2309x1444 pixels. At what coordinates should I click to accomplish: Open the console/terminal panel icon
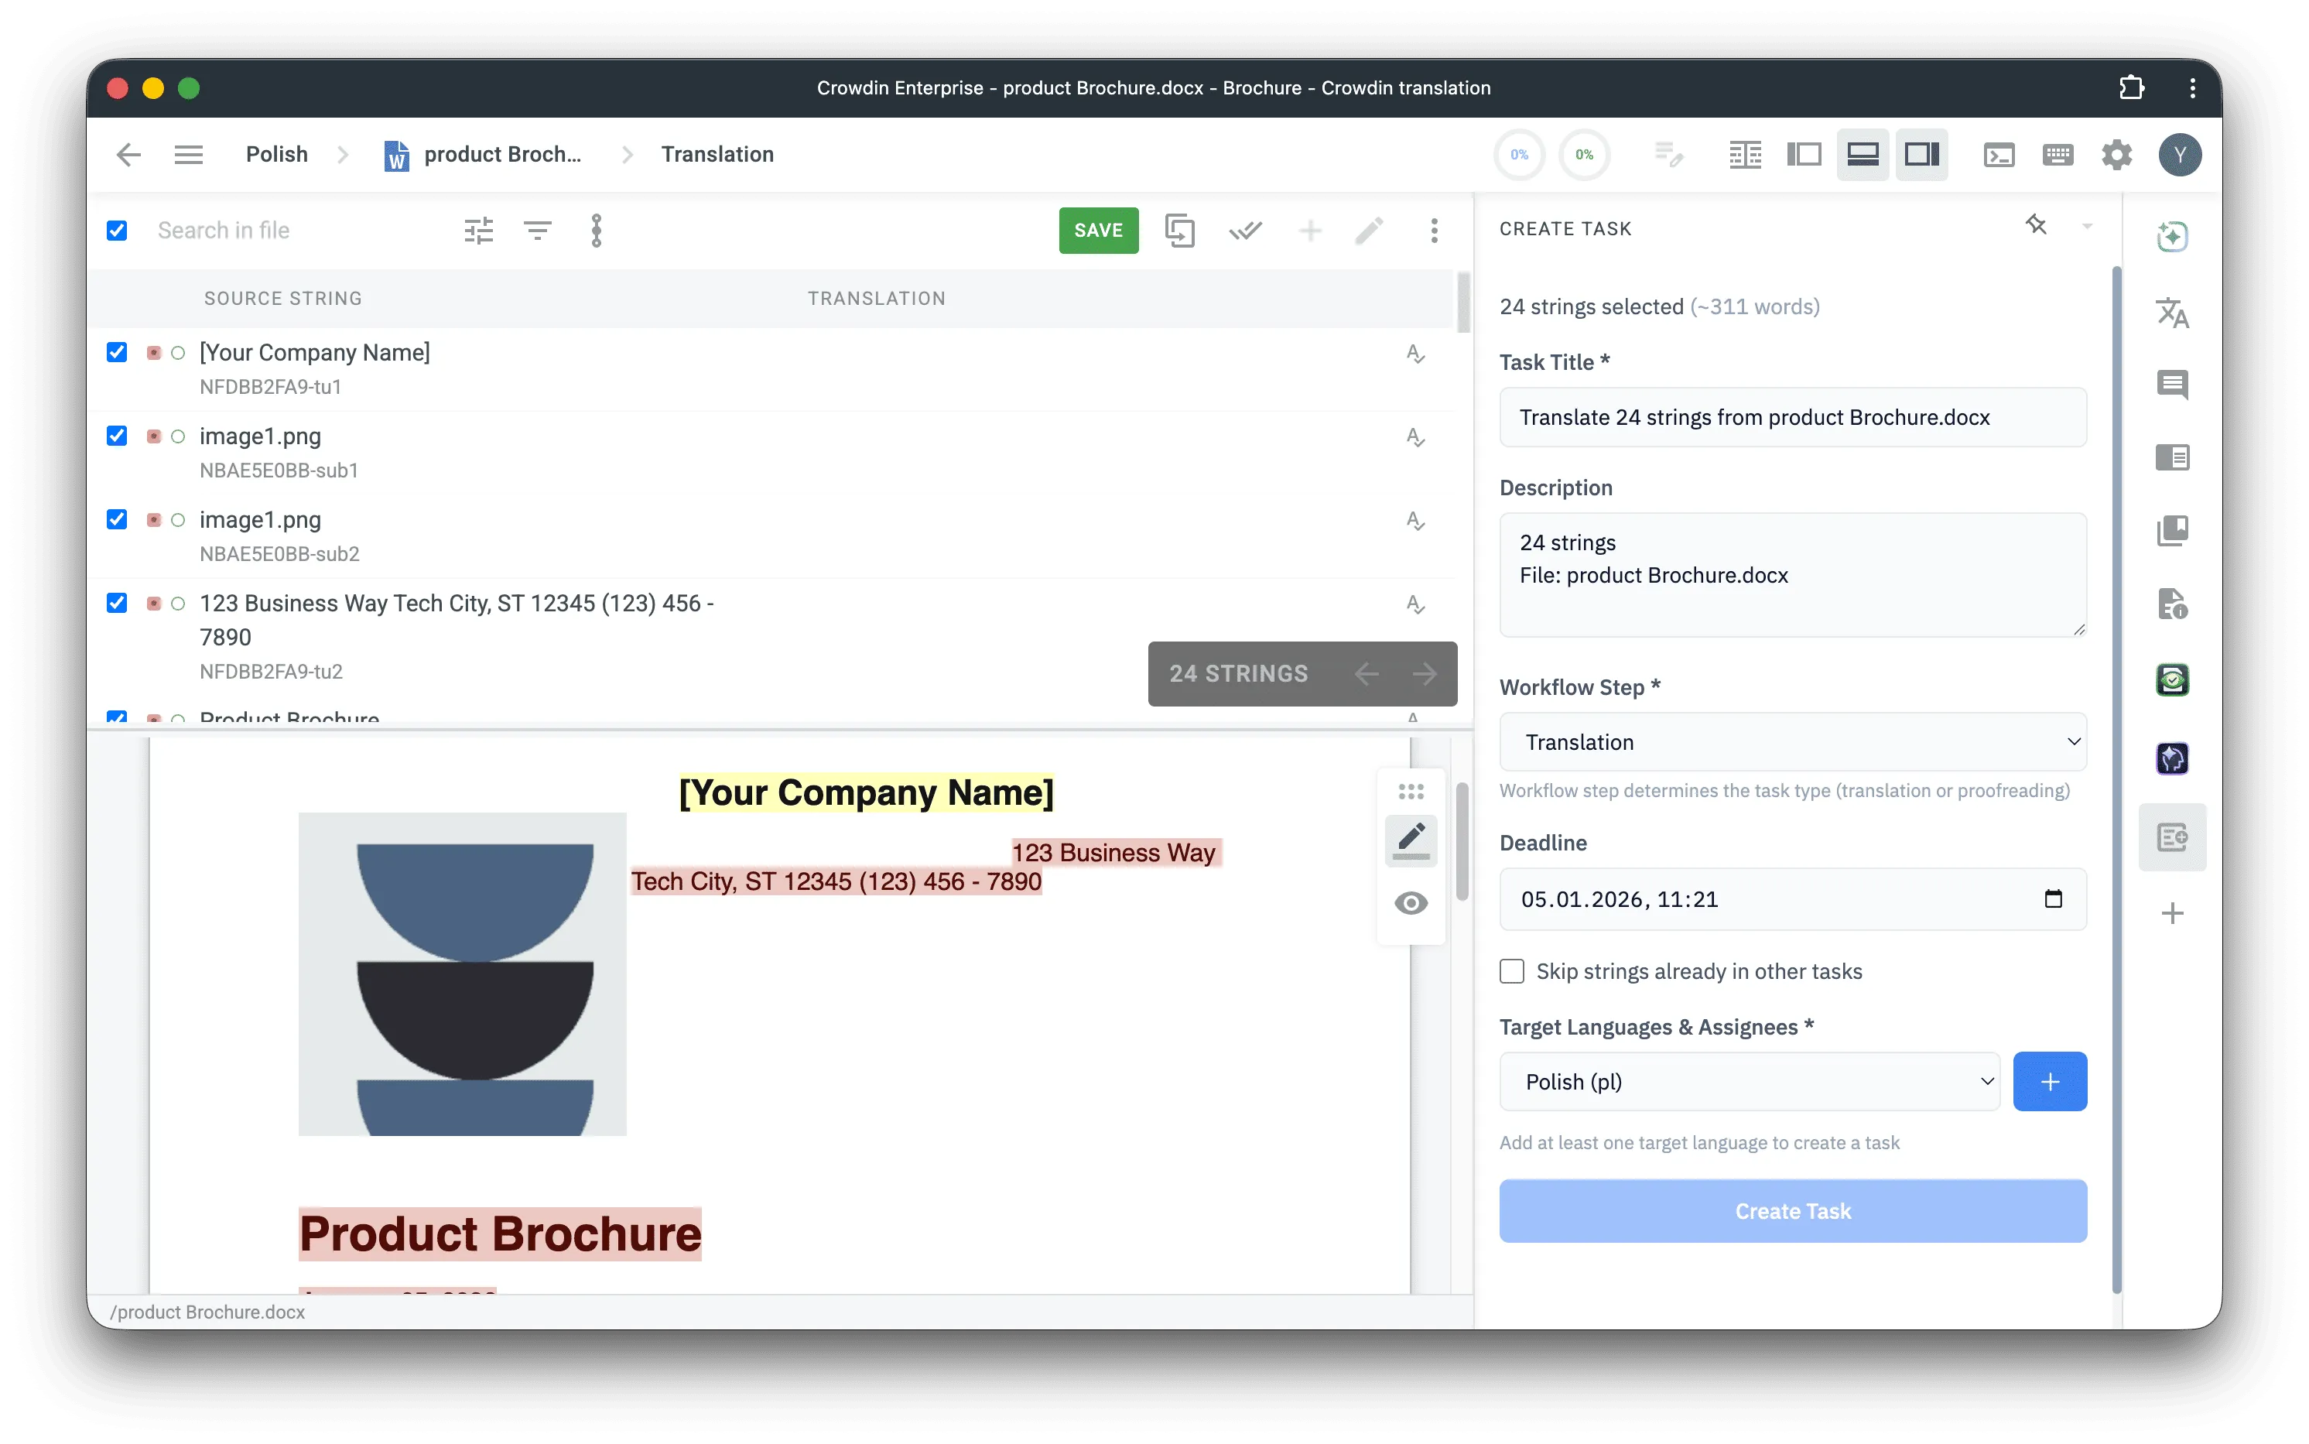click(x=1999, y=154)
